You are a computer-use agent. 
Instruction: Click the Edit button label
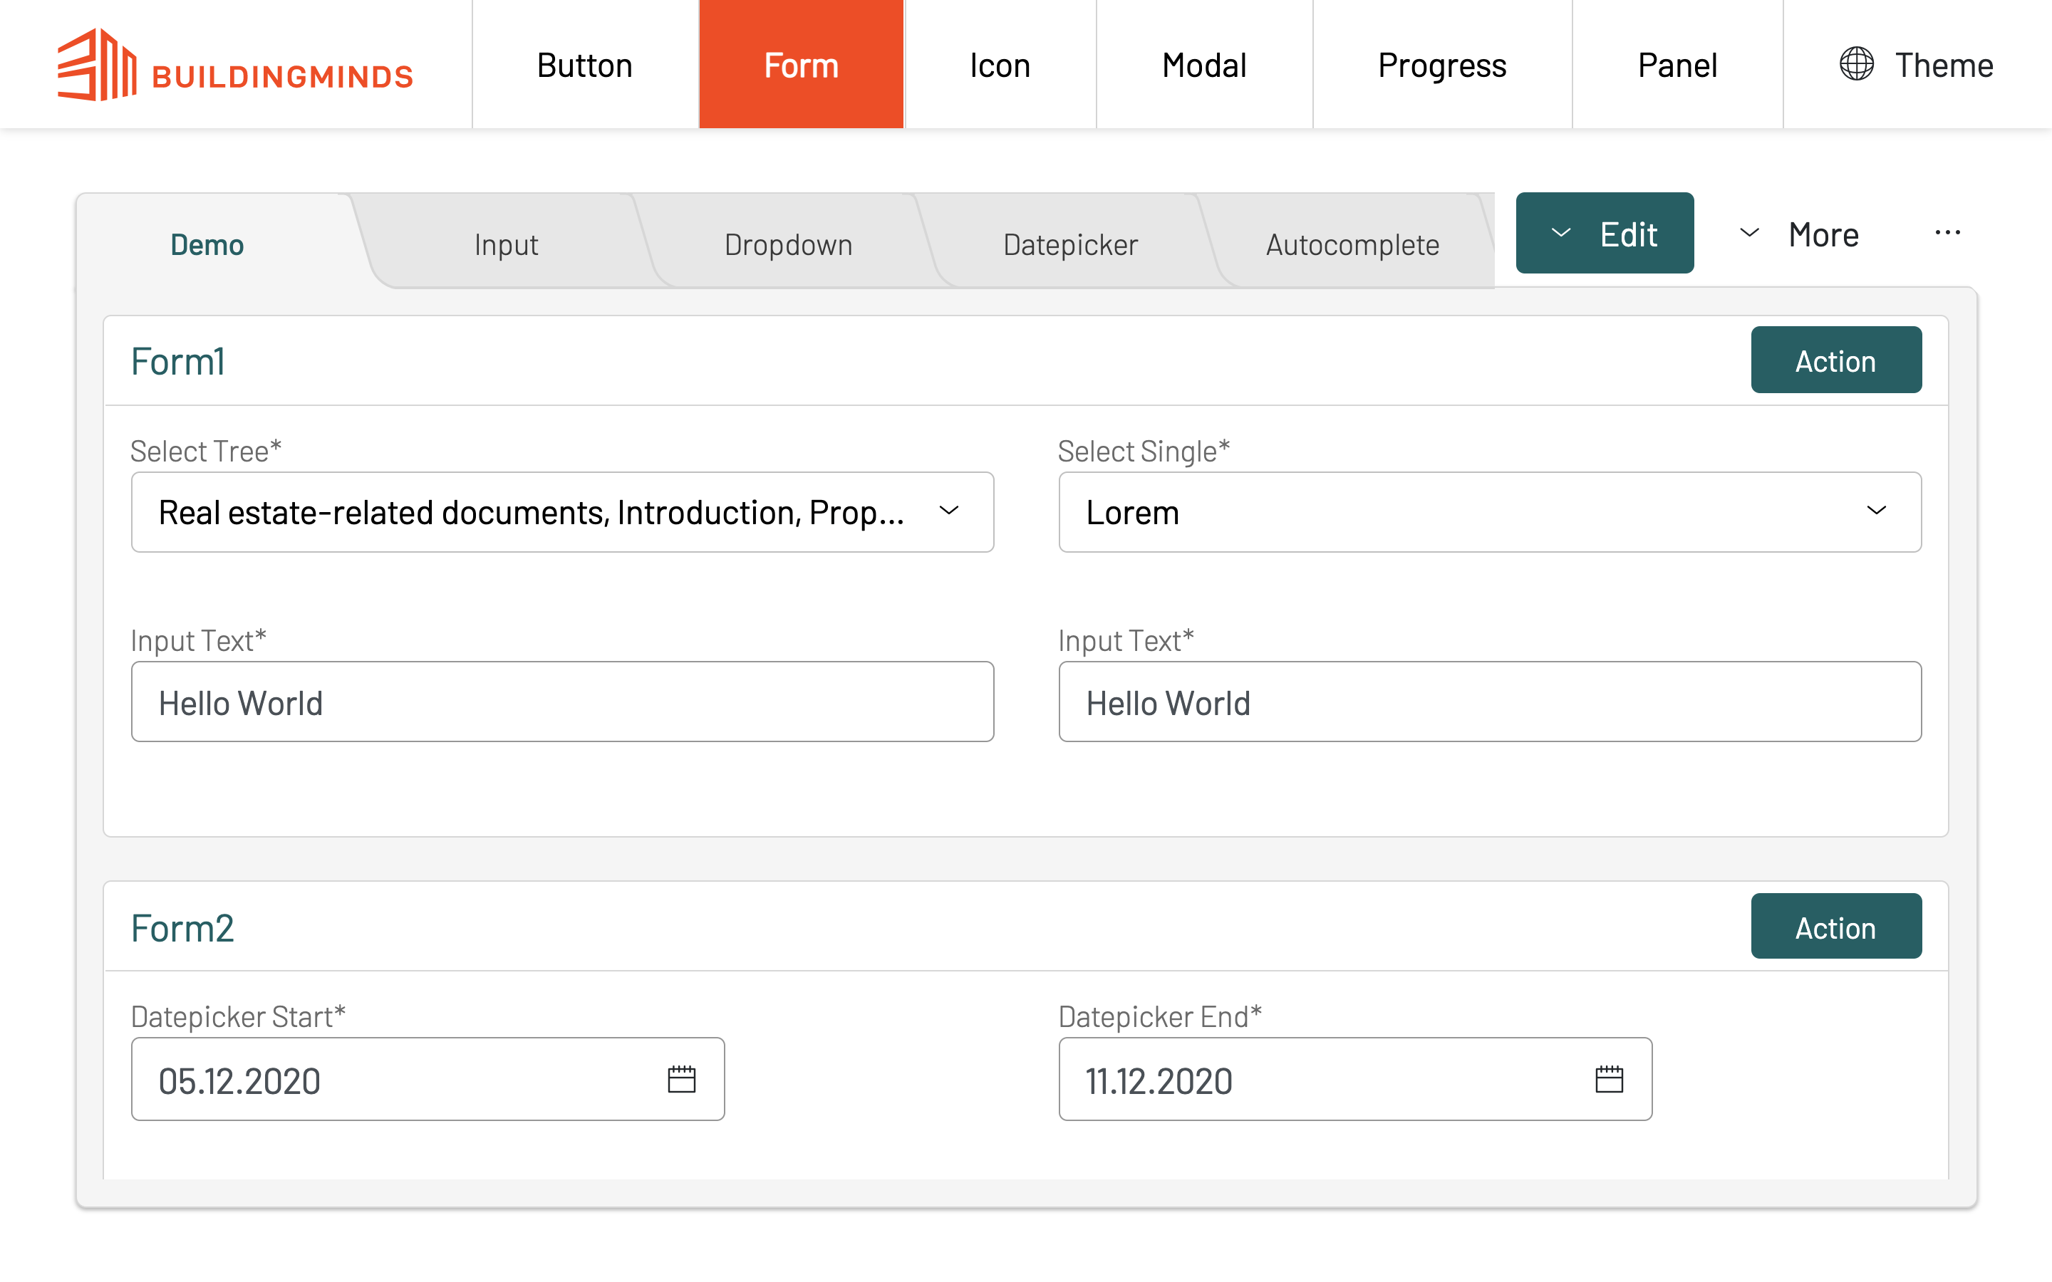pyautogui.click(x=1628, y=234)
